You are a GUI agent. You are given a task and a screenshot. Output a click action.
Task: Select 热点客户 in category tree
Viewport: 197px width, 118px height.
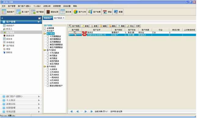click(x=50, y=31)
